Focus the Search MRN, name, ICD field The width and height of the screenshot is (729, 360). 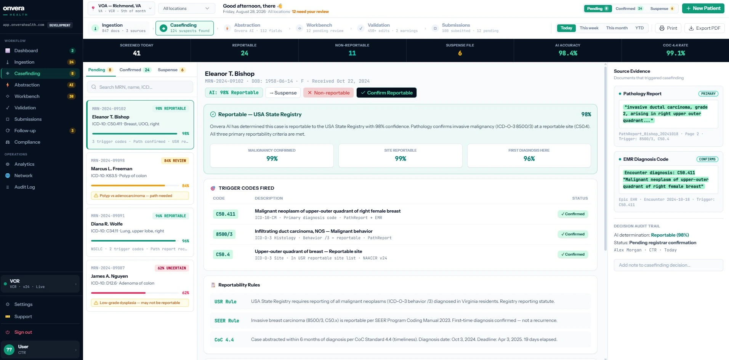(140, 87)
